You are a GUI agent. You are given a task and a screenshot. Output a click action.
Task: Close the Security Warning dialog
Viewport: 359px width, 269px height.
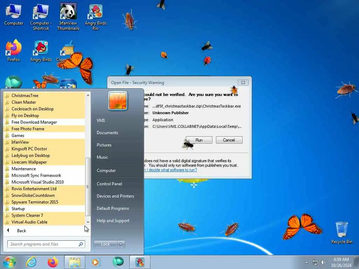pyautogui.click(x=243, y=82)
